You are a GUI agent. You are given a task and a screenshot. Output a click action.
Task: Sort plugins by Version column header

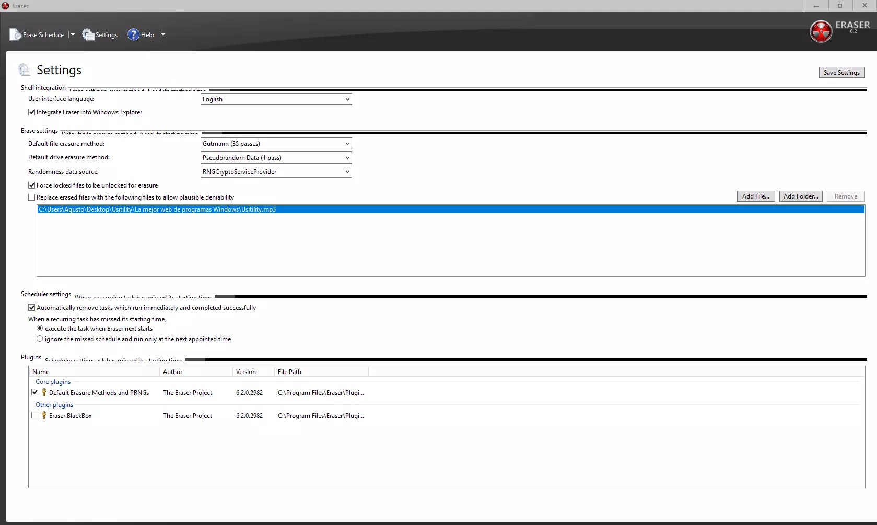click(x=253, y=372)
